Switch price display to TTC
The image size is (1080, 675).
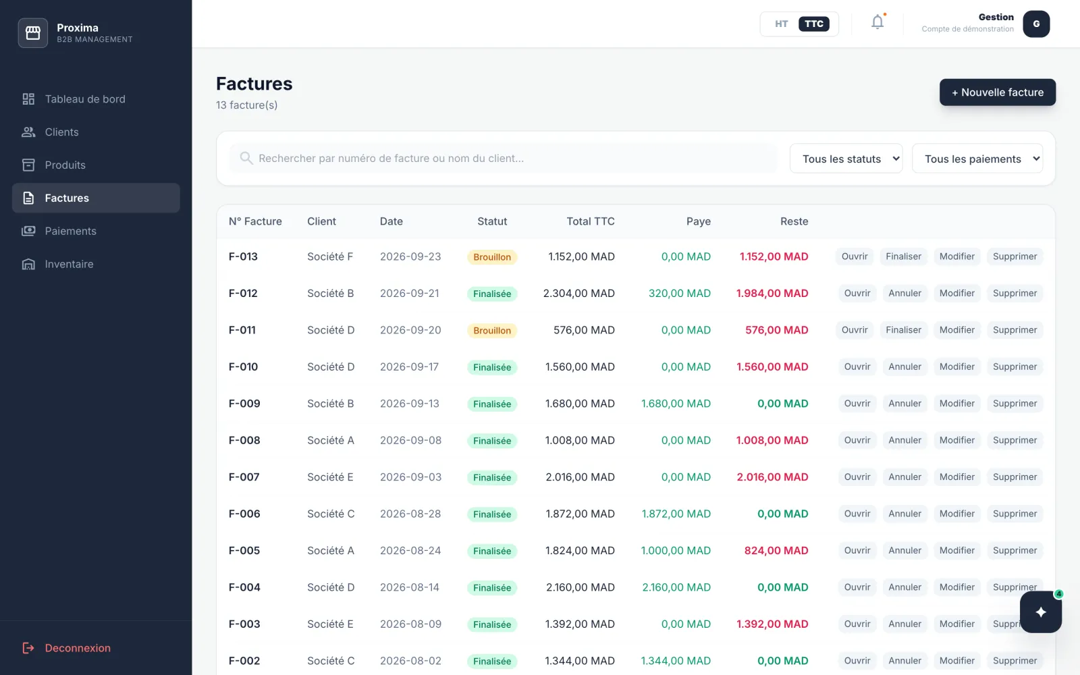pyautogui.click(x=814, y=24)
